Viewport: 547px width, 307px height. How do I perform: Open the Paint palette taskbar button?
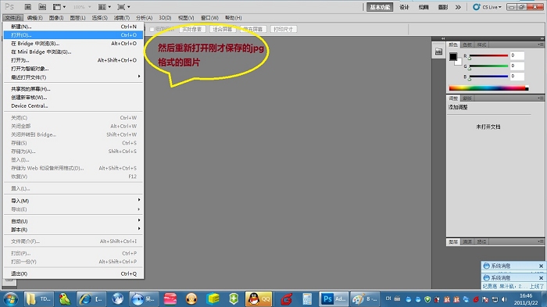(x=365, y=299)
